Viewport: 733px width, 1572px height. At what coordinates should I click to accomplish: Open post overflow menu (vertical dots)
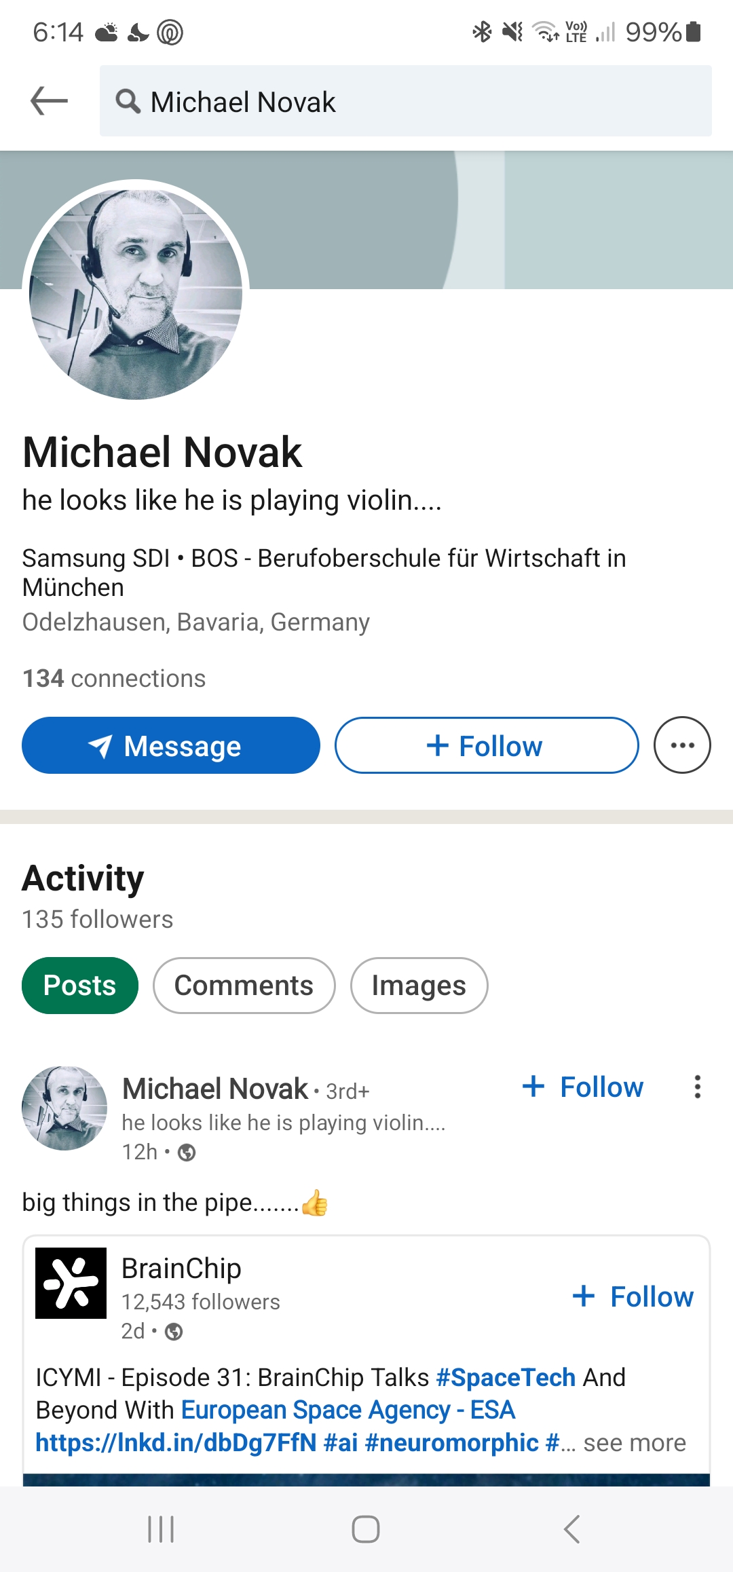tap(697, 1087)
